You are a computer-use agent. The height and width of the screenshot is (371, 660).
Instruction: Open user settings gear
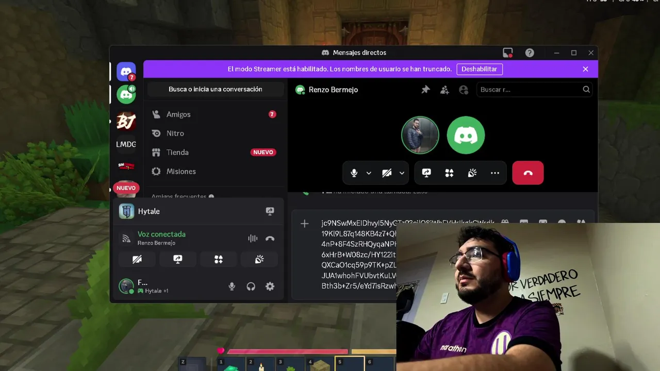pyautogui.click(x=270, y=286)
